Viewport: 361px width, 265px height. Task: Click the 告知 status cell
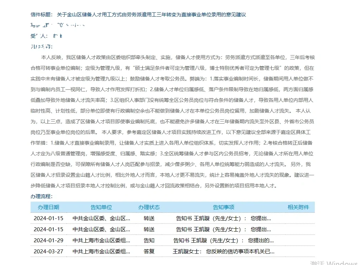click(149, 240)
